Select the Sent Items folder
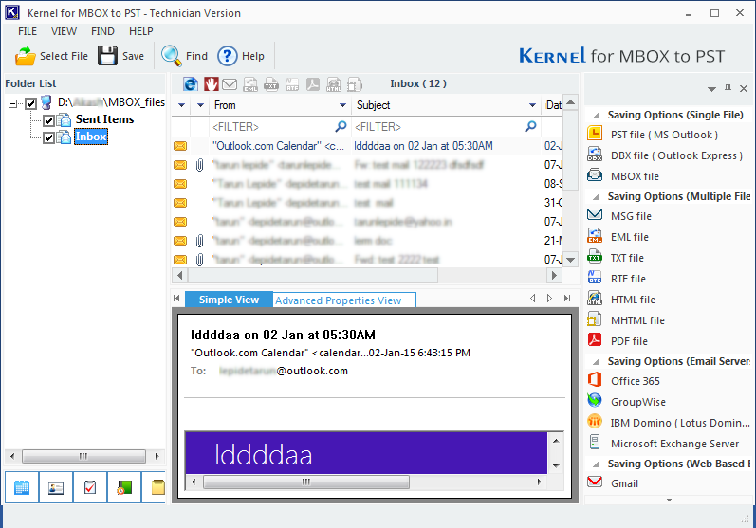 [104, 119]
